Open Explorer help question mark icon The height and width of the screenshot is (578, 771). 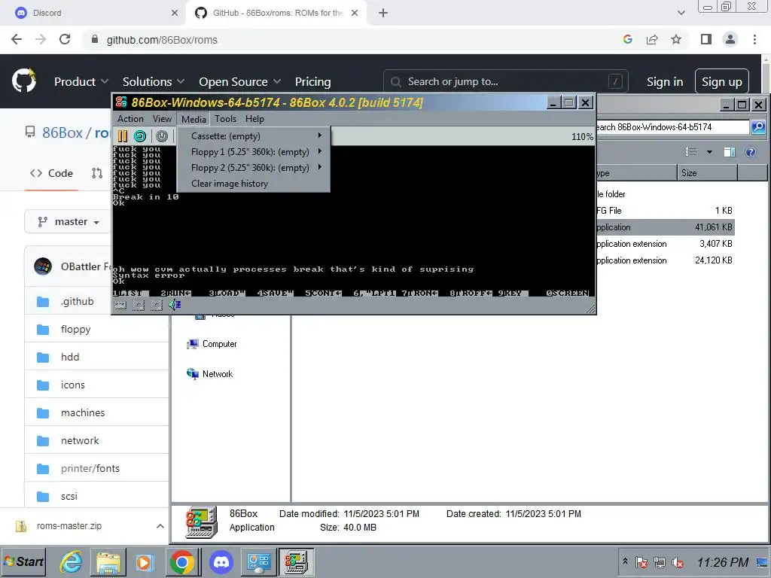[x=751, y=152]
